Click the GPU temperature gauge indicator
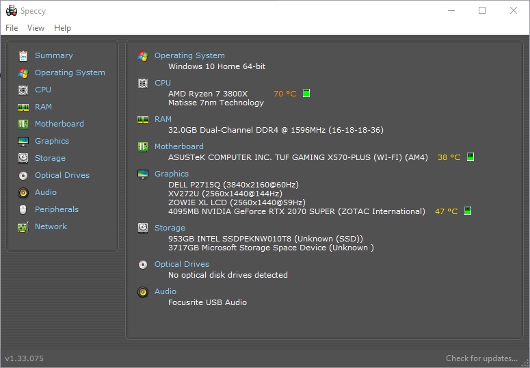 click(x=468, y=211)
